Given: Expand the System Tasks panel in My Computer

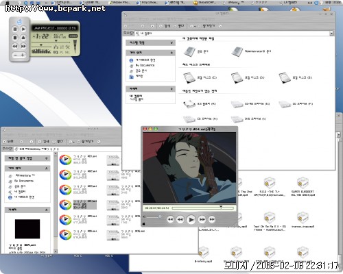Looking at the screenshot, I should (x=150, y=43).
